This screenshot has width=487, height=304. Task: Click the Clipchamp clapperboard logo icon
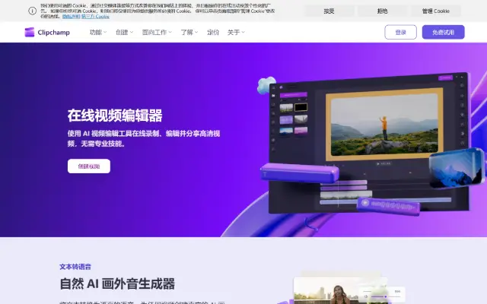30,32
